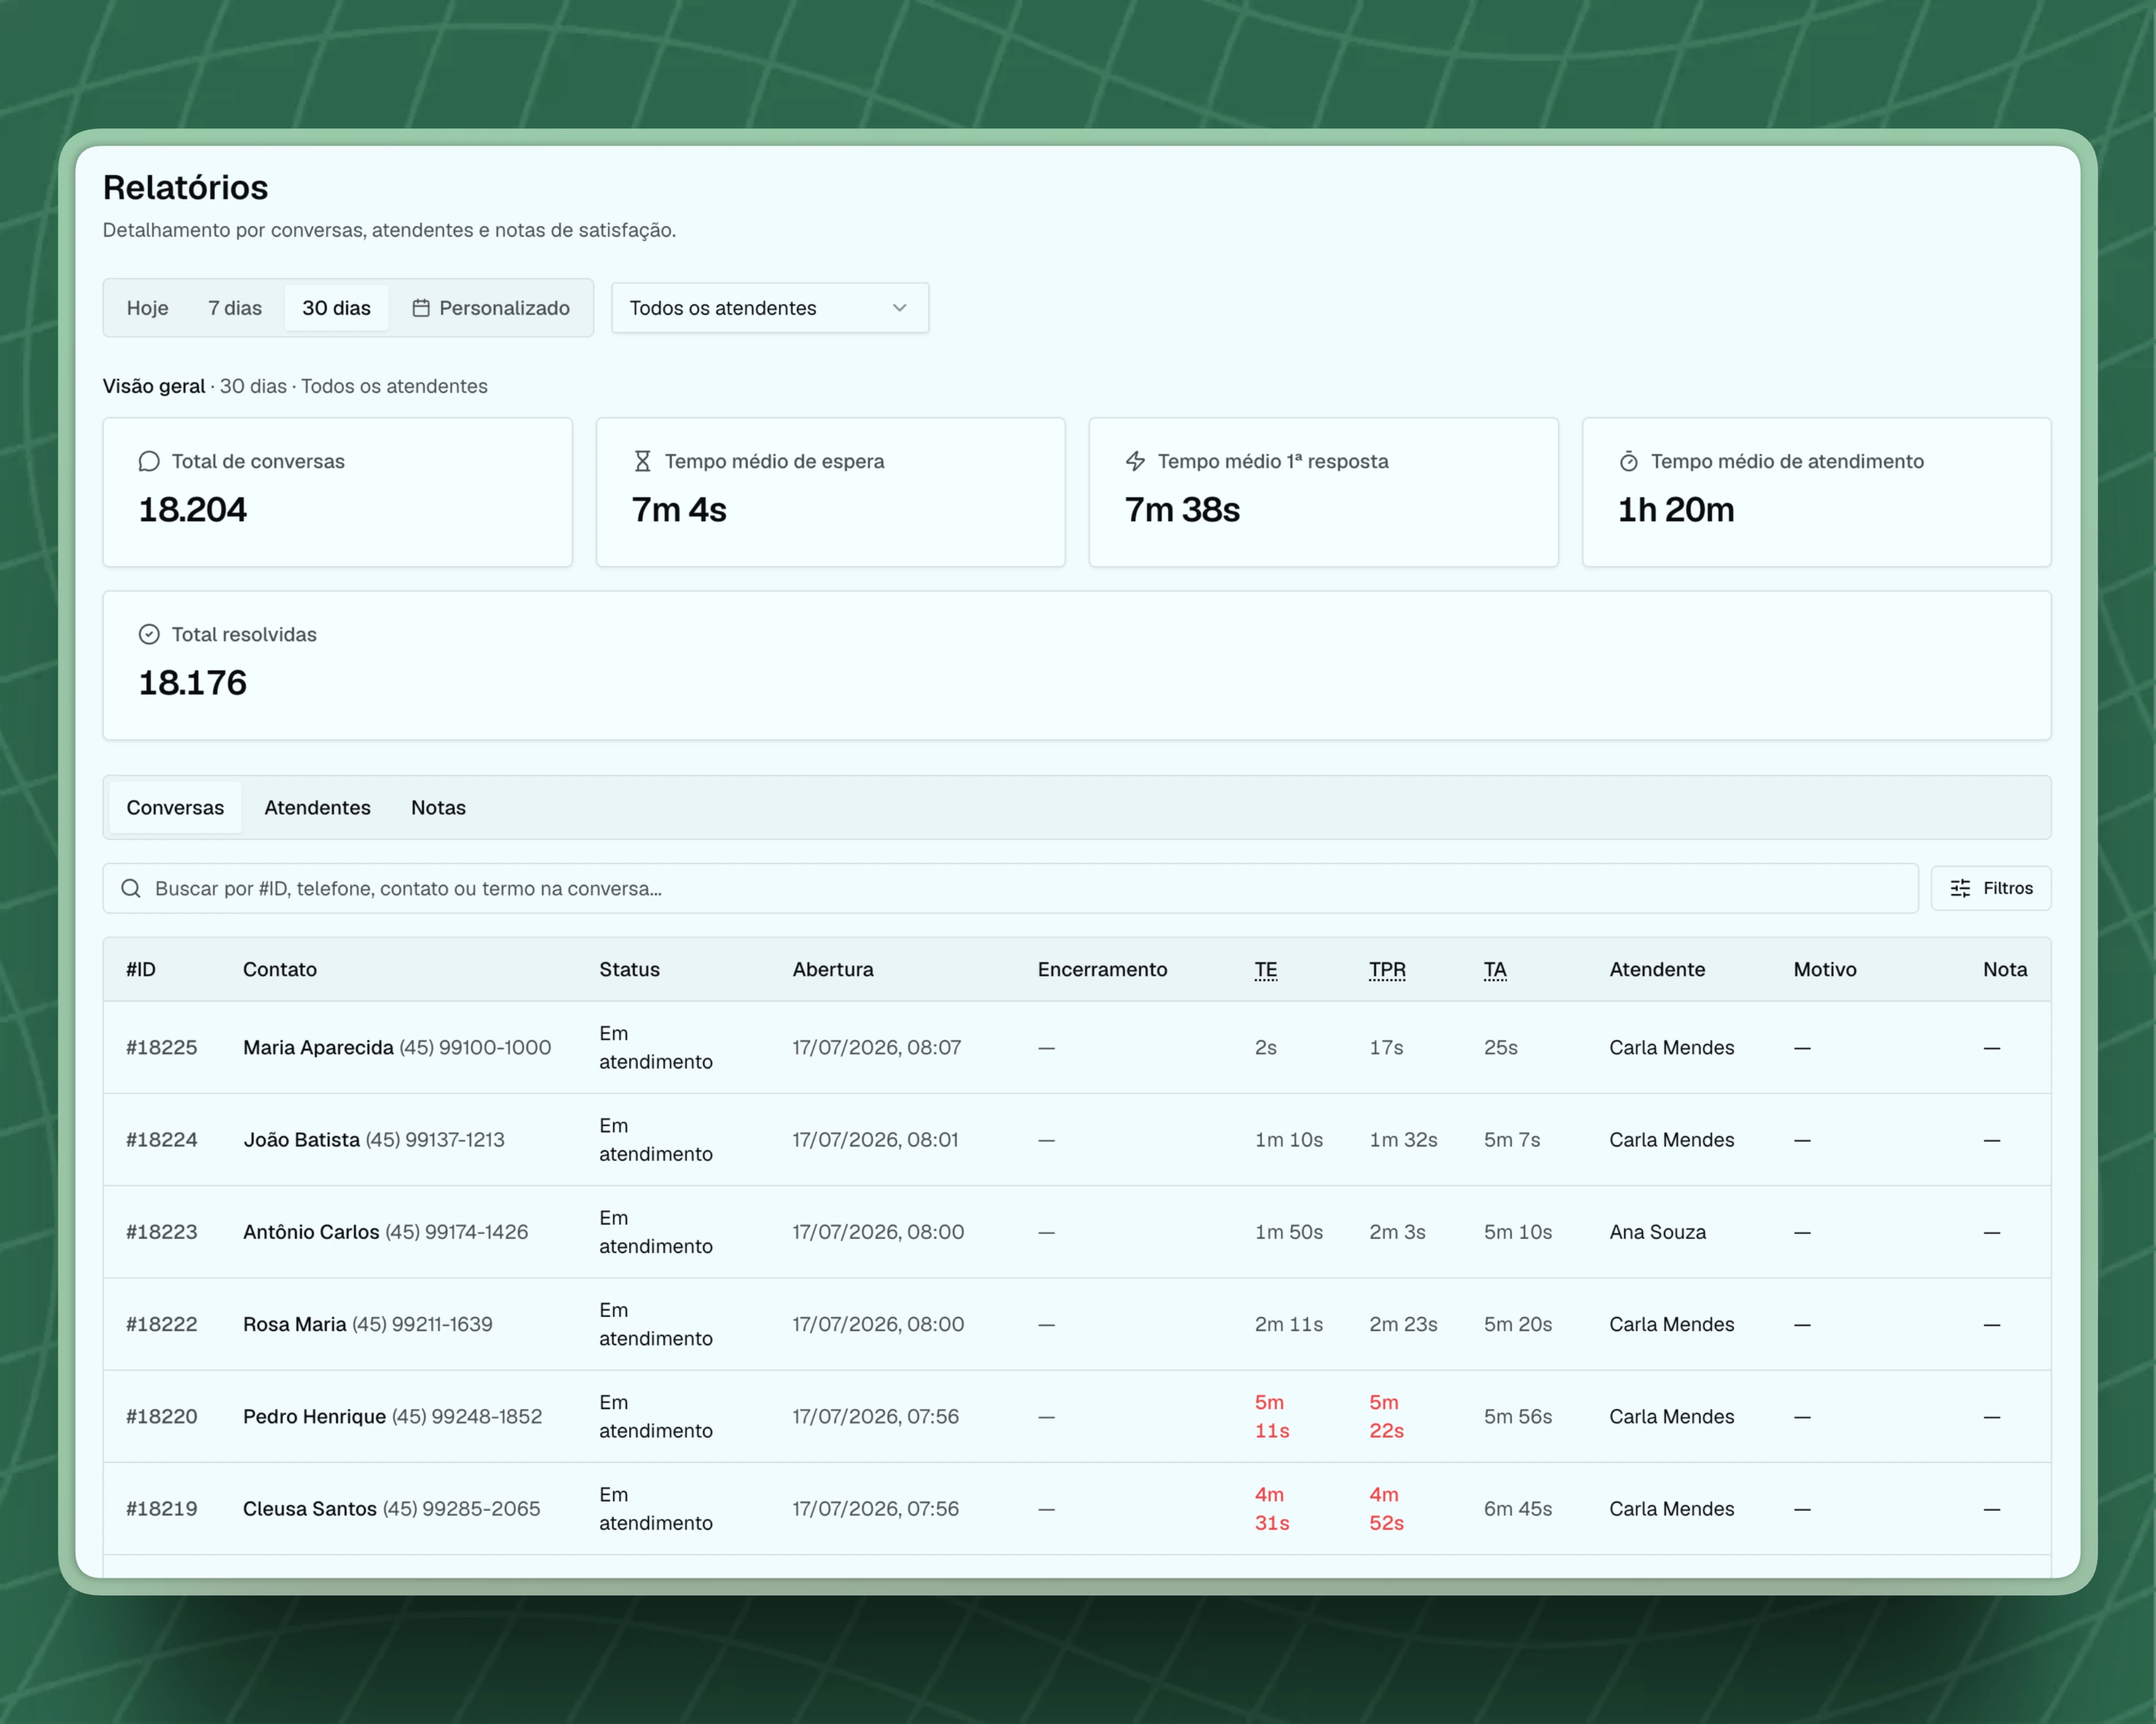
Task: Click the TE column header abbreviation
Action: point(1266,969)
